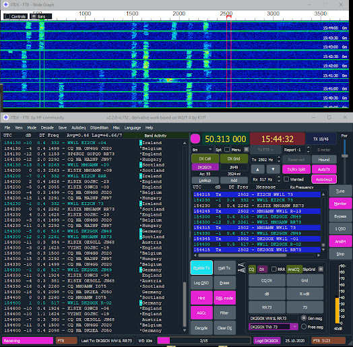The width and height of the screenshot is (353, 347).
Task: Click the Decode button
Action: [201, 327]
